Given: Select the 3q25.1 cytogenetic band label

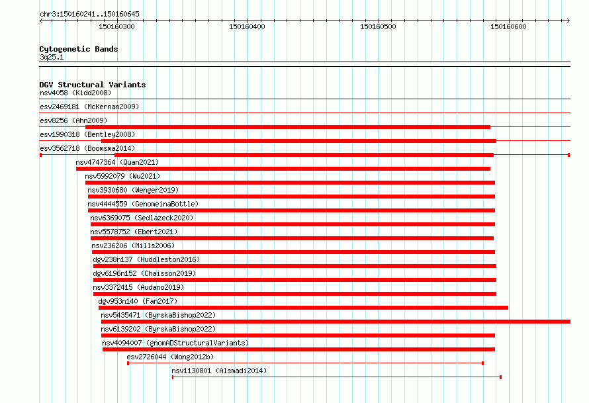Looking at the screenshot, I should 52,57.
